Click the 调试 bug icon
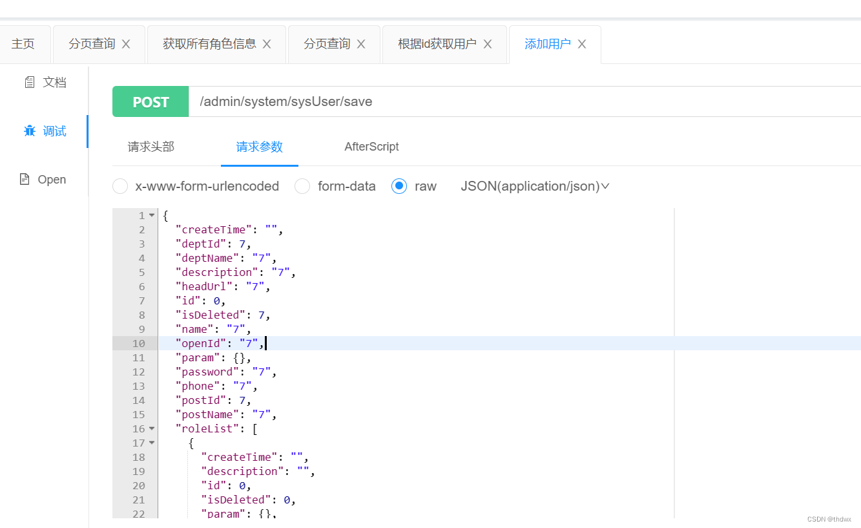 (29, 131)
